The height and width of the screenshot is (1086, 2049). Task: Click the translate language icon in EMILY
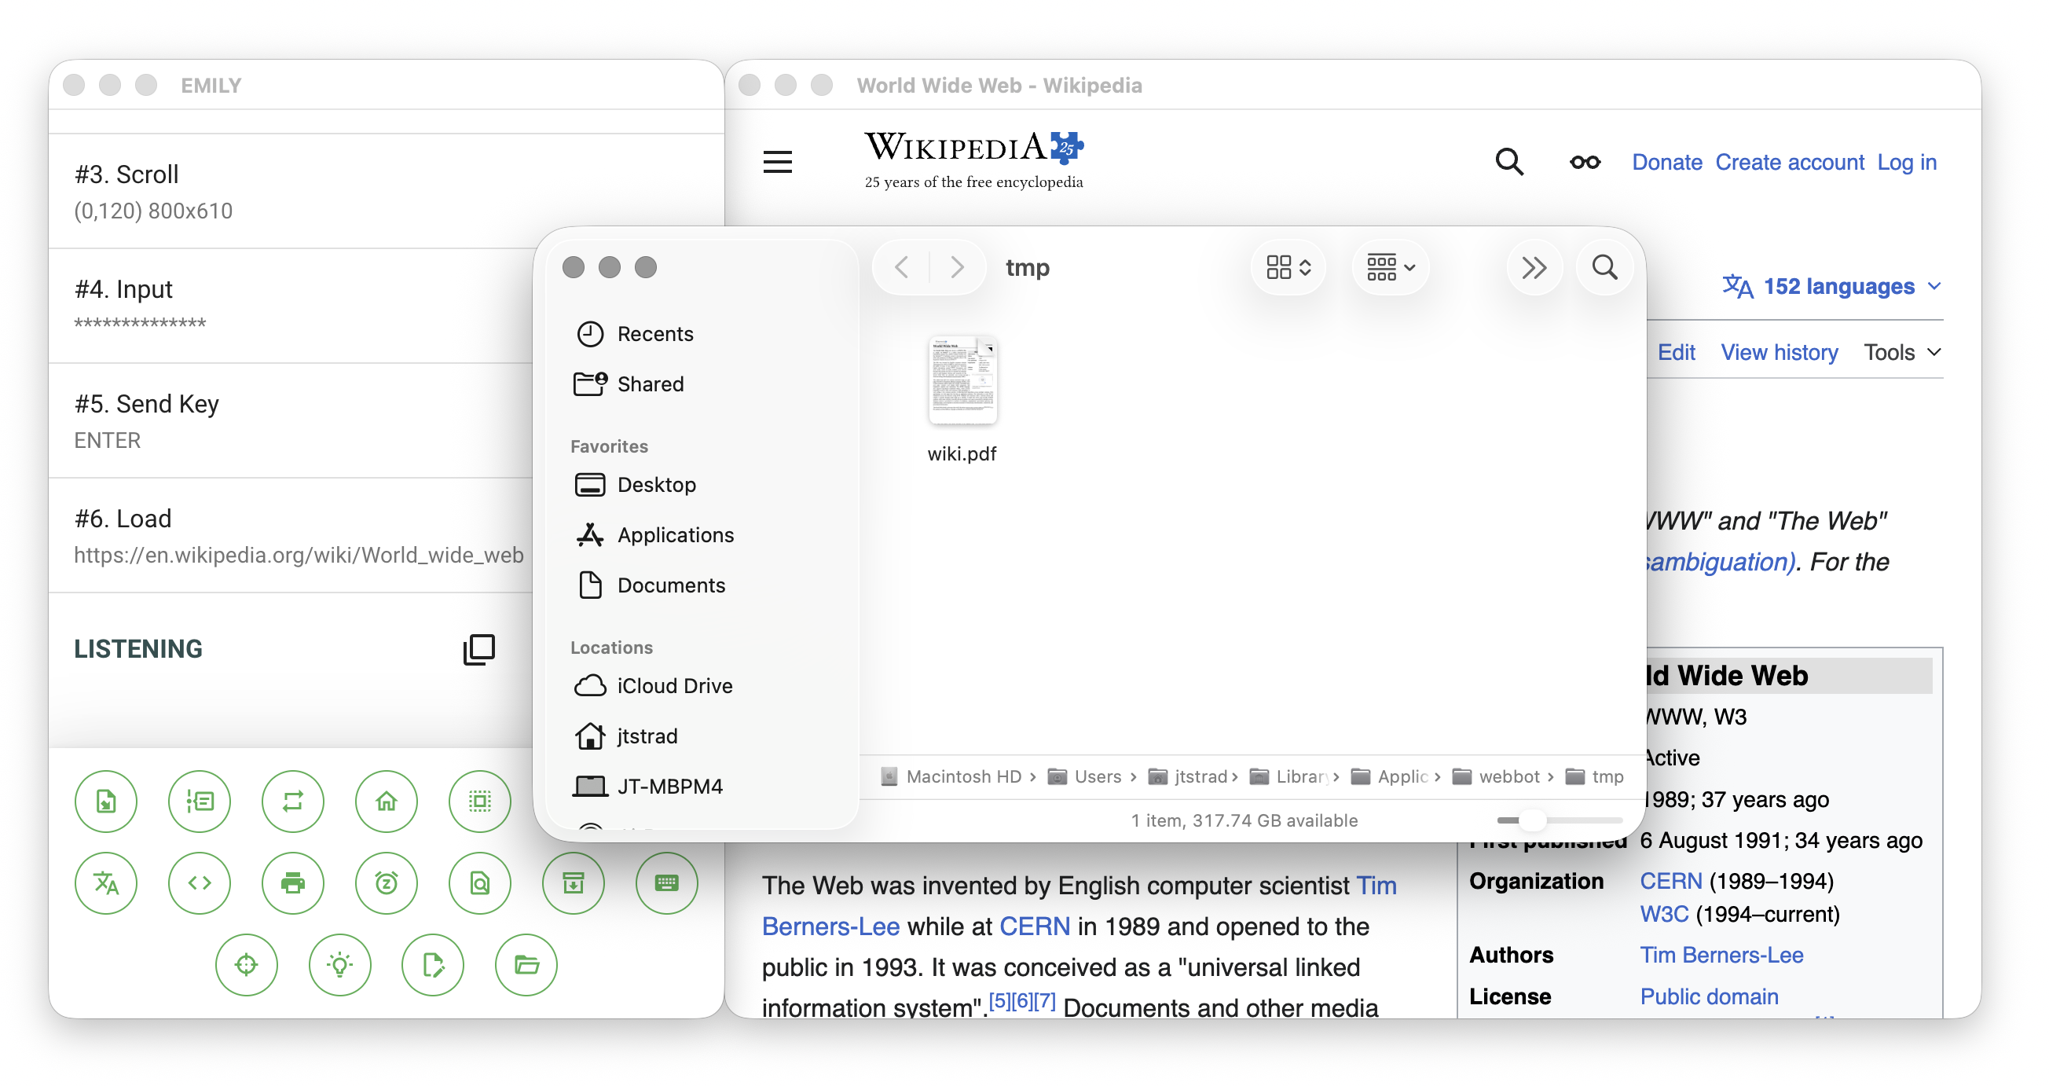(x=106, y=883)
